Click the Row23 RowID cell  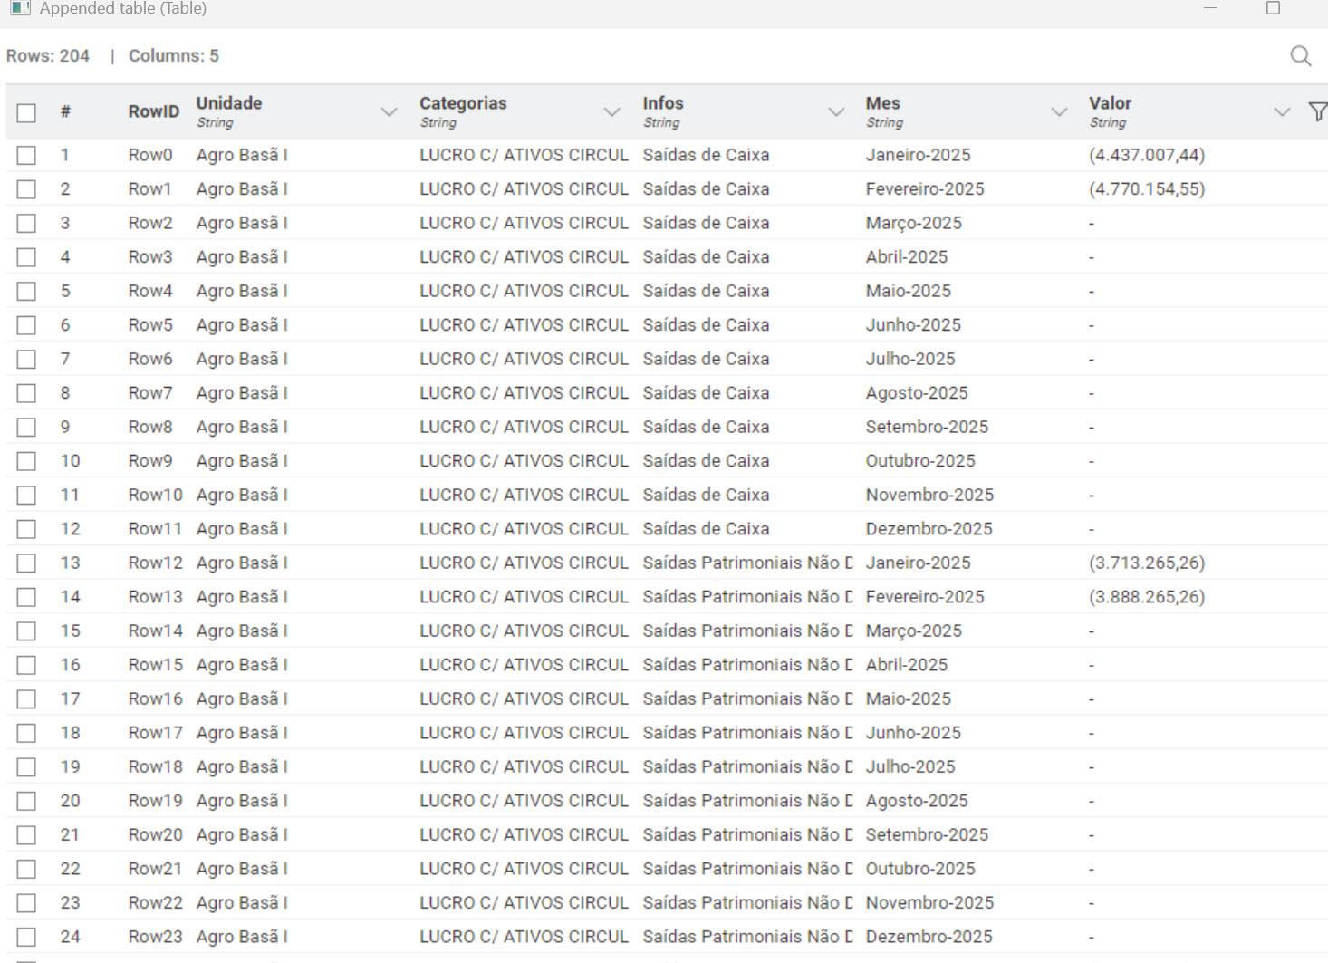pos(155,937)
